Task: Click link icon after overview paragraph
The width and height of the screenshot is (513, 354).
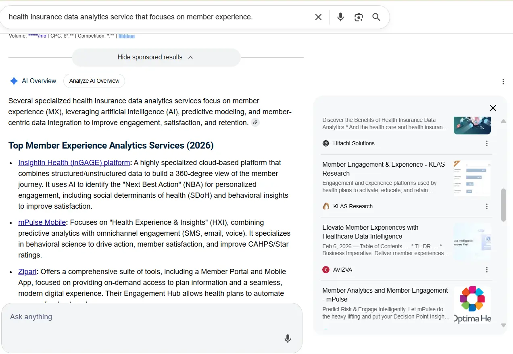Action: tap(255, 123)
